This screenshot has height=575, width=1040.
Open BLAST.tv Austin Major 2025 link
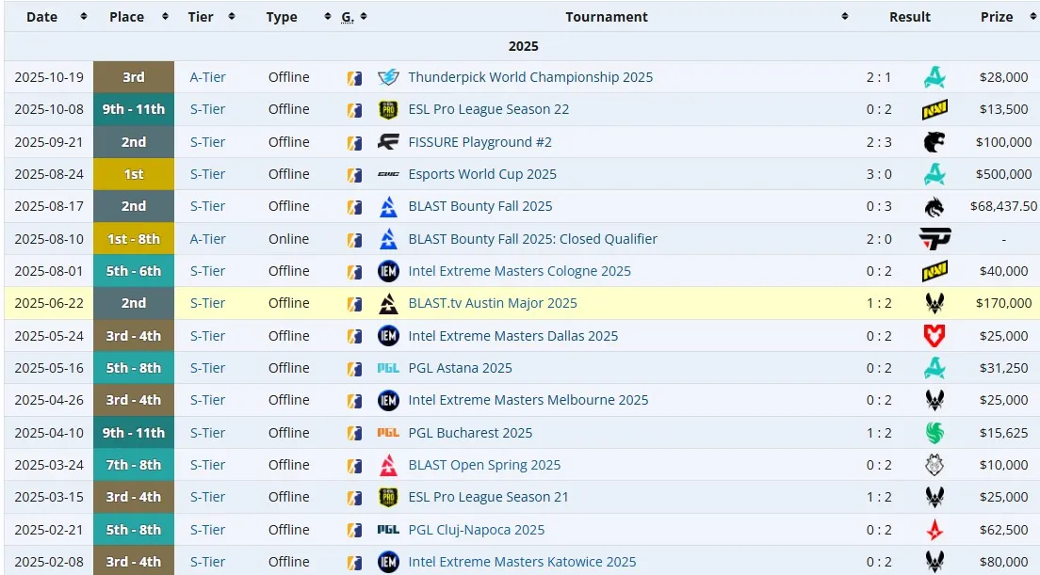(x=493, y=303)
